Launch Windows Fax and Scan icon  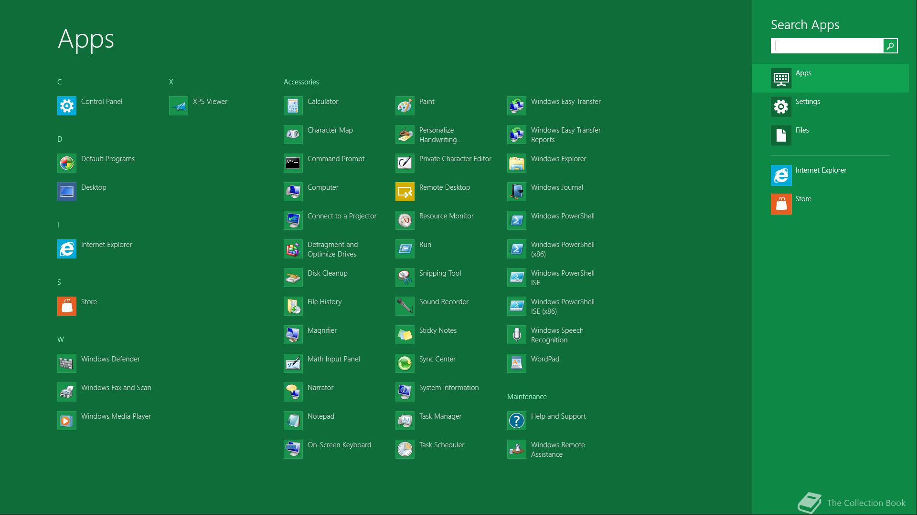tap(67, 392)
